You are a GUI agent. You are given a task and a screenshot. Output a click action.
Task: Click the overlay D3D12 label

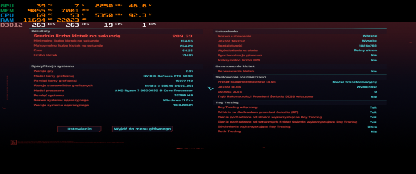[x=11, y=25]
